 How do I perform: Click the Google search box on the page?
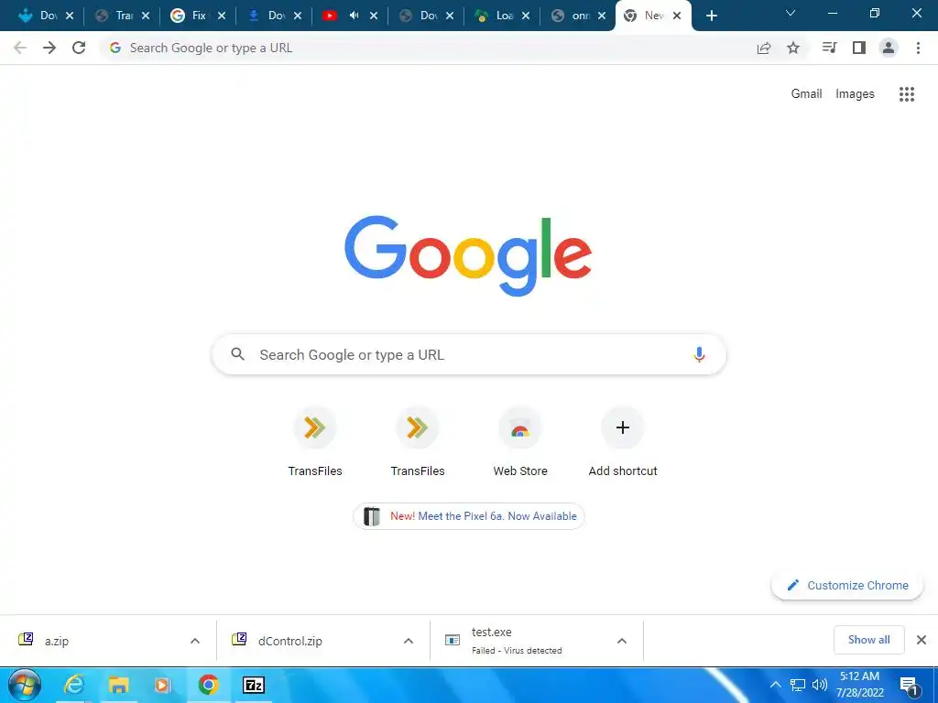click(x=469, y=354)
